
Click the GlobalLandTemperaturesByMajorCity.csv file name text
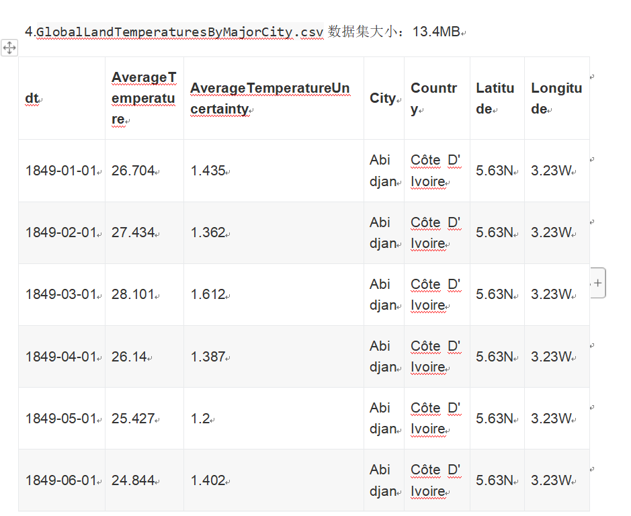pos(179,32)
